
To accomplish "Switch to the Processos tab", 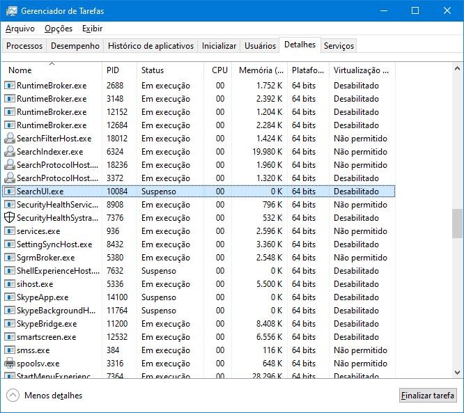I will click(x=24, y=46).
